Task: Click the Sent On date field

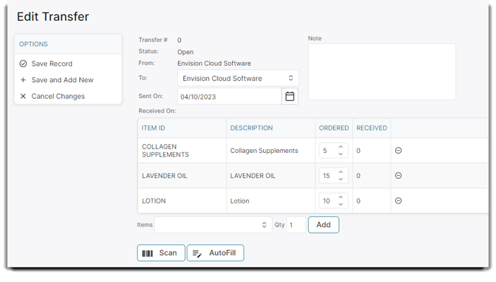Action: (x=230, y=97)
